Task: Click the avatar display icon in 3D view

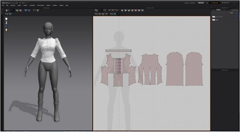Action: [x=6, y=23]
